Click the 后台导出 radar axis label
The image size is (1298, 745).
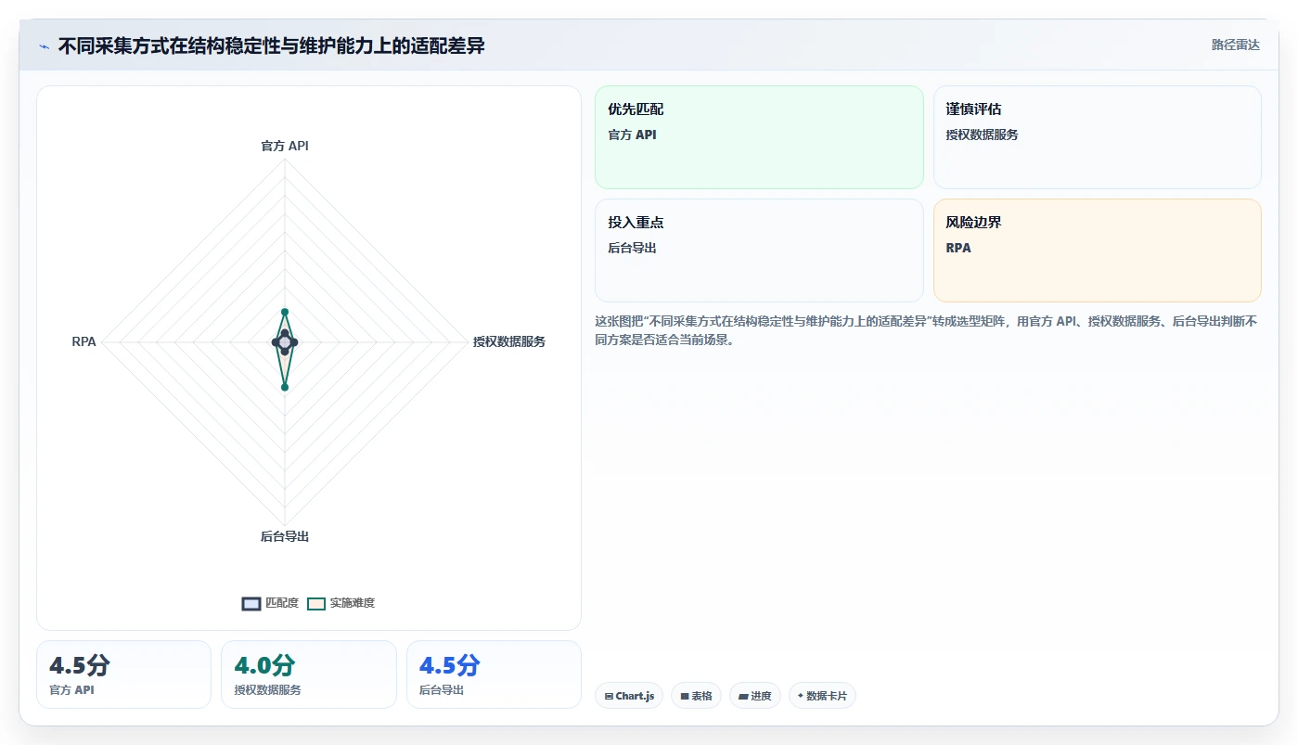[285, 536]
